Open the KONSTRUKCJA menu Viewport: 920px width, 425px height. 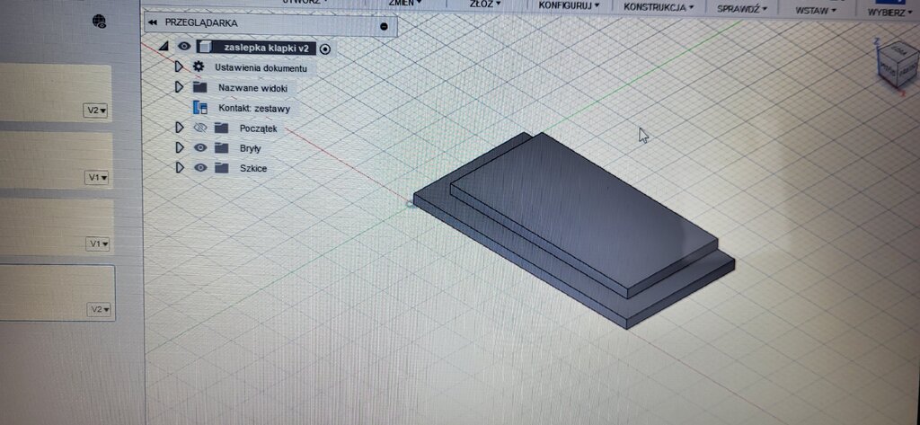pyautogui.click(x=658, y=7)
